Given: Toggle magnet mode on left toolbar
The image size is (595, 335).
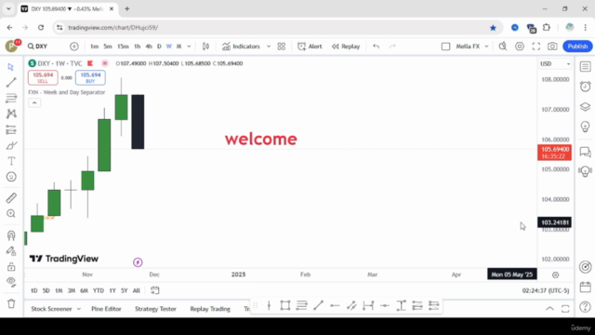Looking at the screenshot, I should pyautogui.click(x=11, y=235).
